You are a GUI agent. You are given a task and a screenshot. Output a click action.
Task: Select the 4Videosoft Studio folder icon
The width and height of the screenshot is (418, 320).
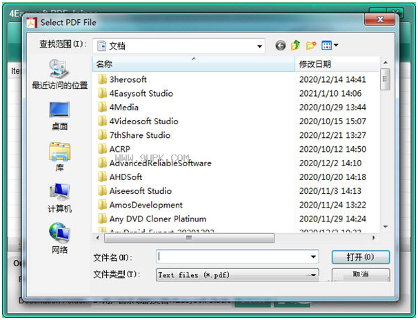(102, 121)
